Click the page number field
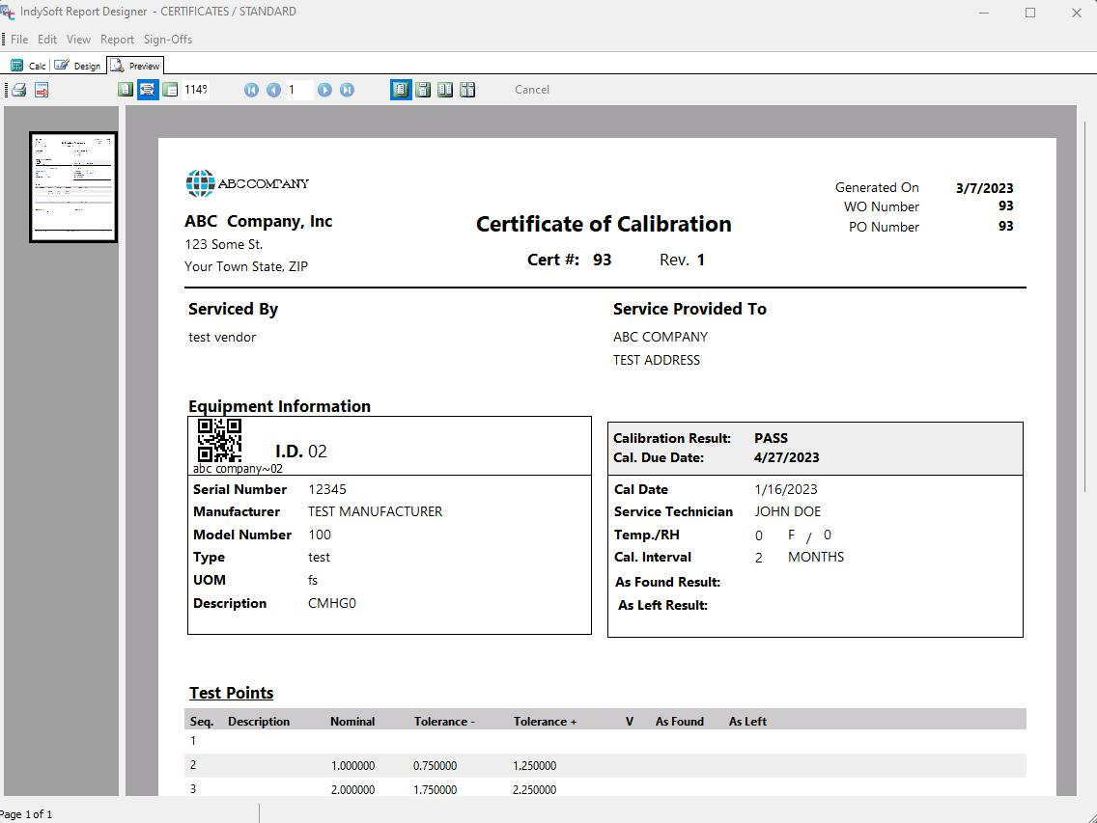 [x=298, y=90]
